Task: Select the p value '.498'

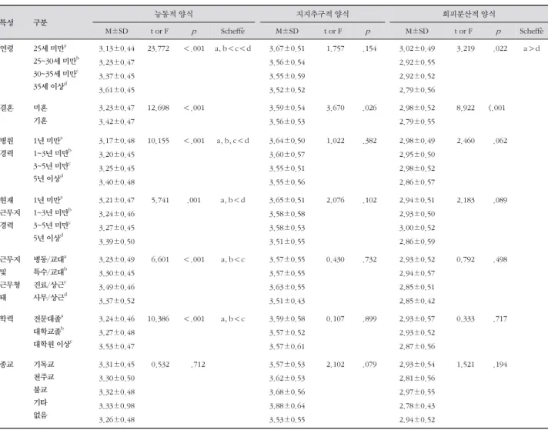Action: (x=500, y=259)
